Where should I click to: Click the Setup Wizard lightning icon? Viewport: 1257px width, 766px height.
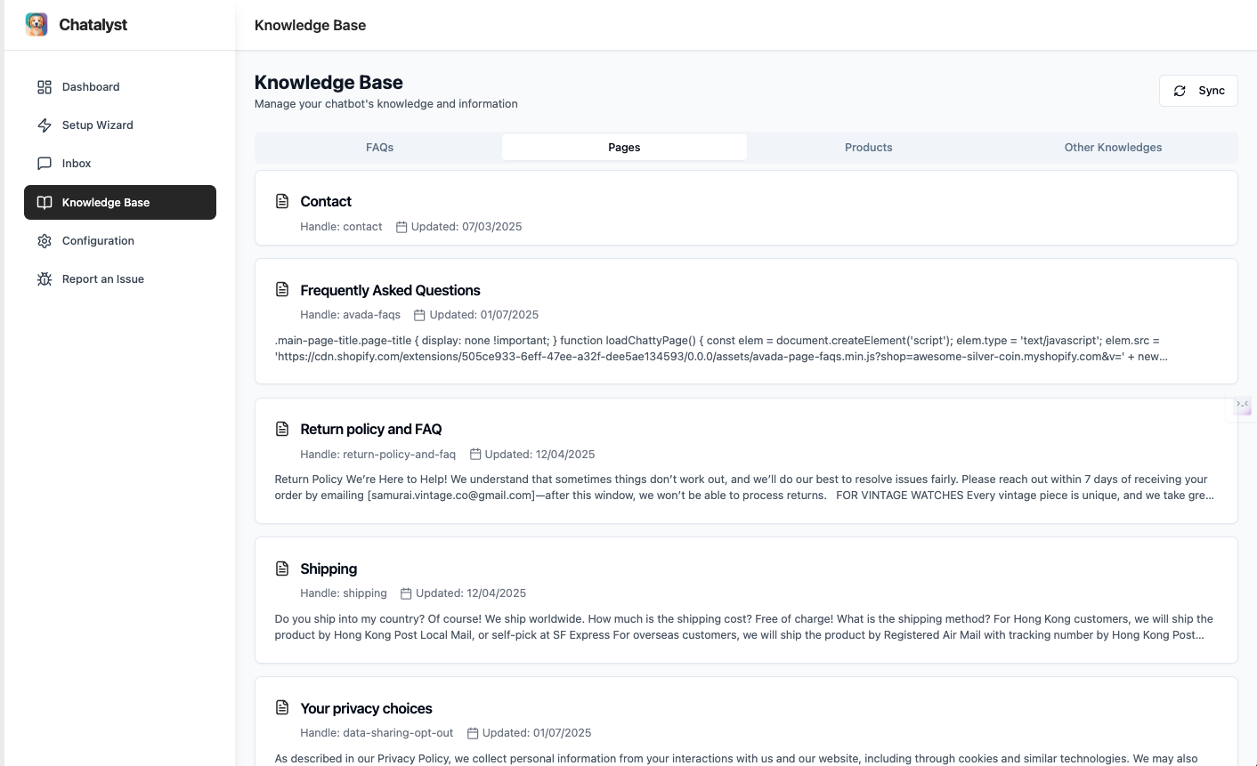point(45,125)
